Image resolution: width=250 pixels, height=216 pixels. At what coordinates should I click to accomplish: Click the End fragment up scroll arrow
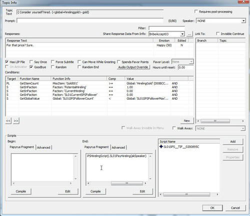pos(150,156)
